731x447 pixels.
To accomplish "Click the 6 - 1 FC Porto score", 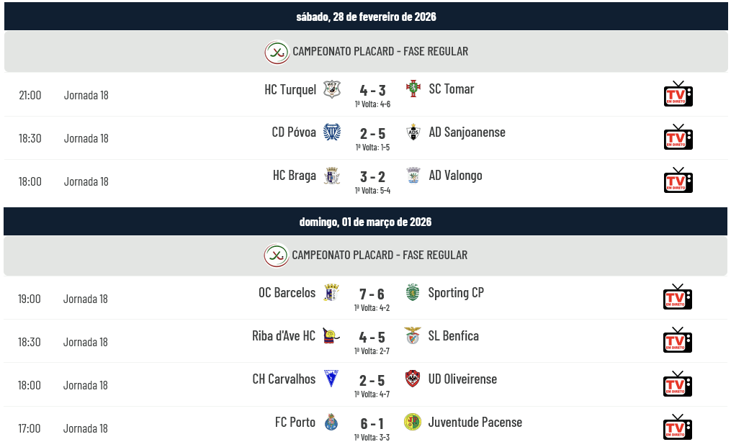I will 372,423.
